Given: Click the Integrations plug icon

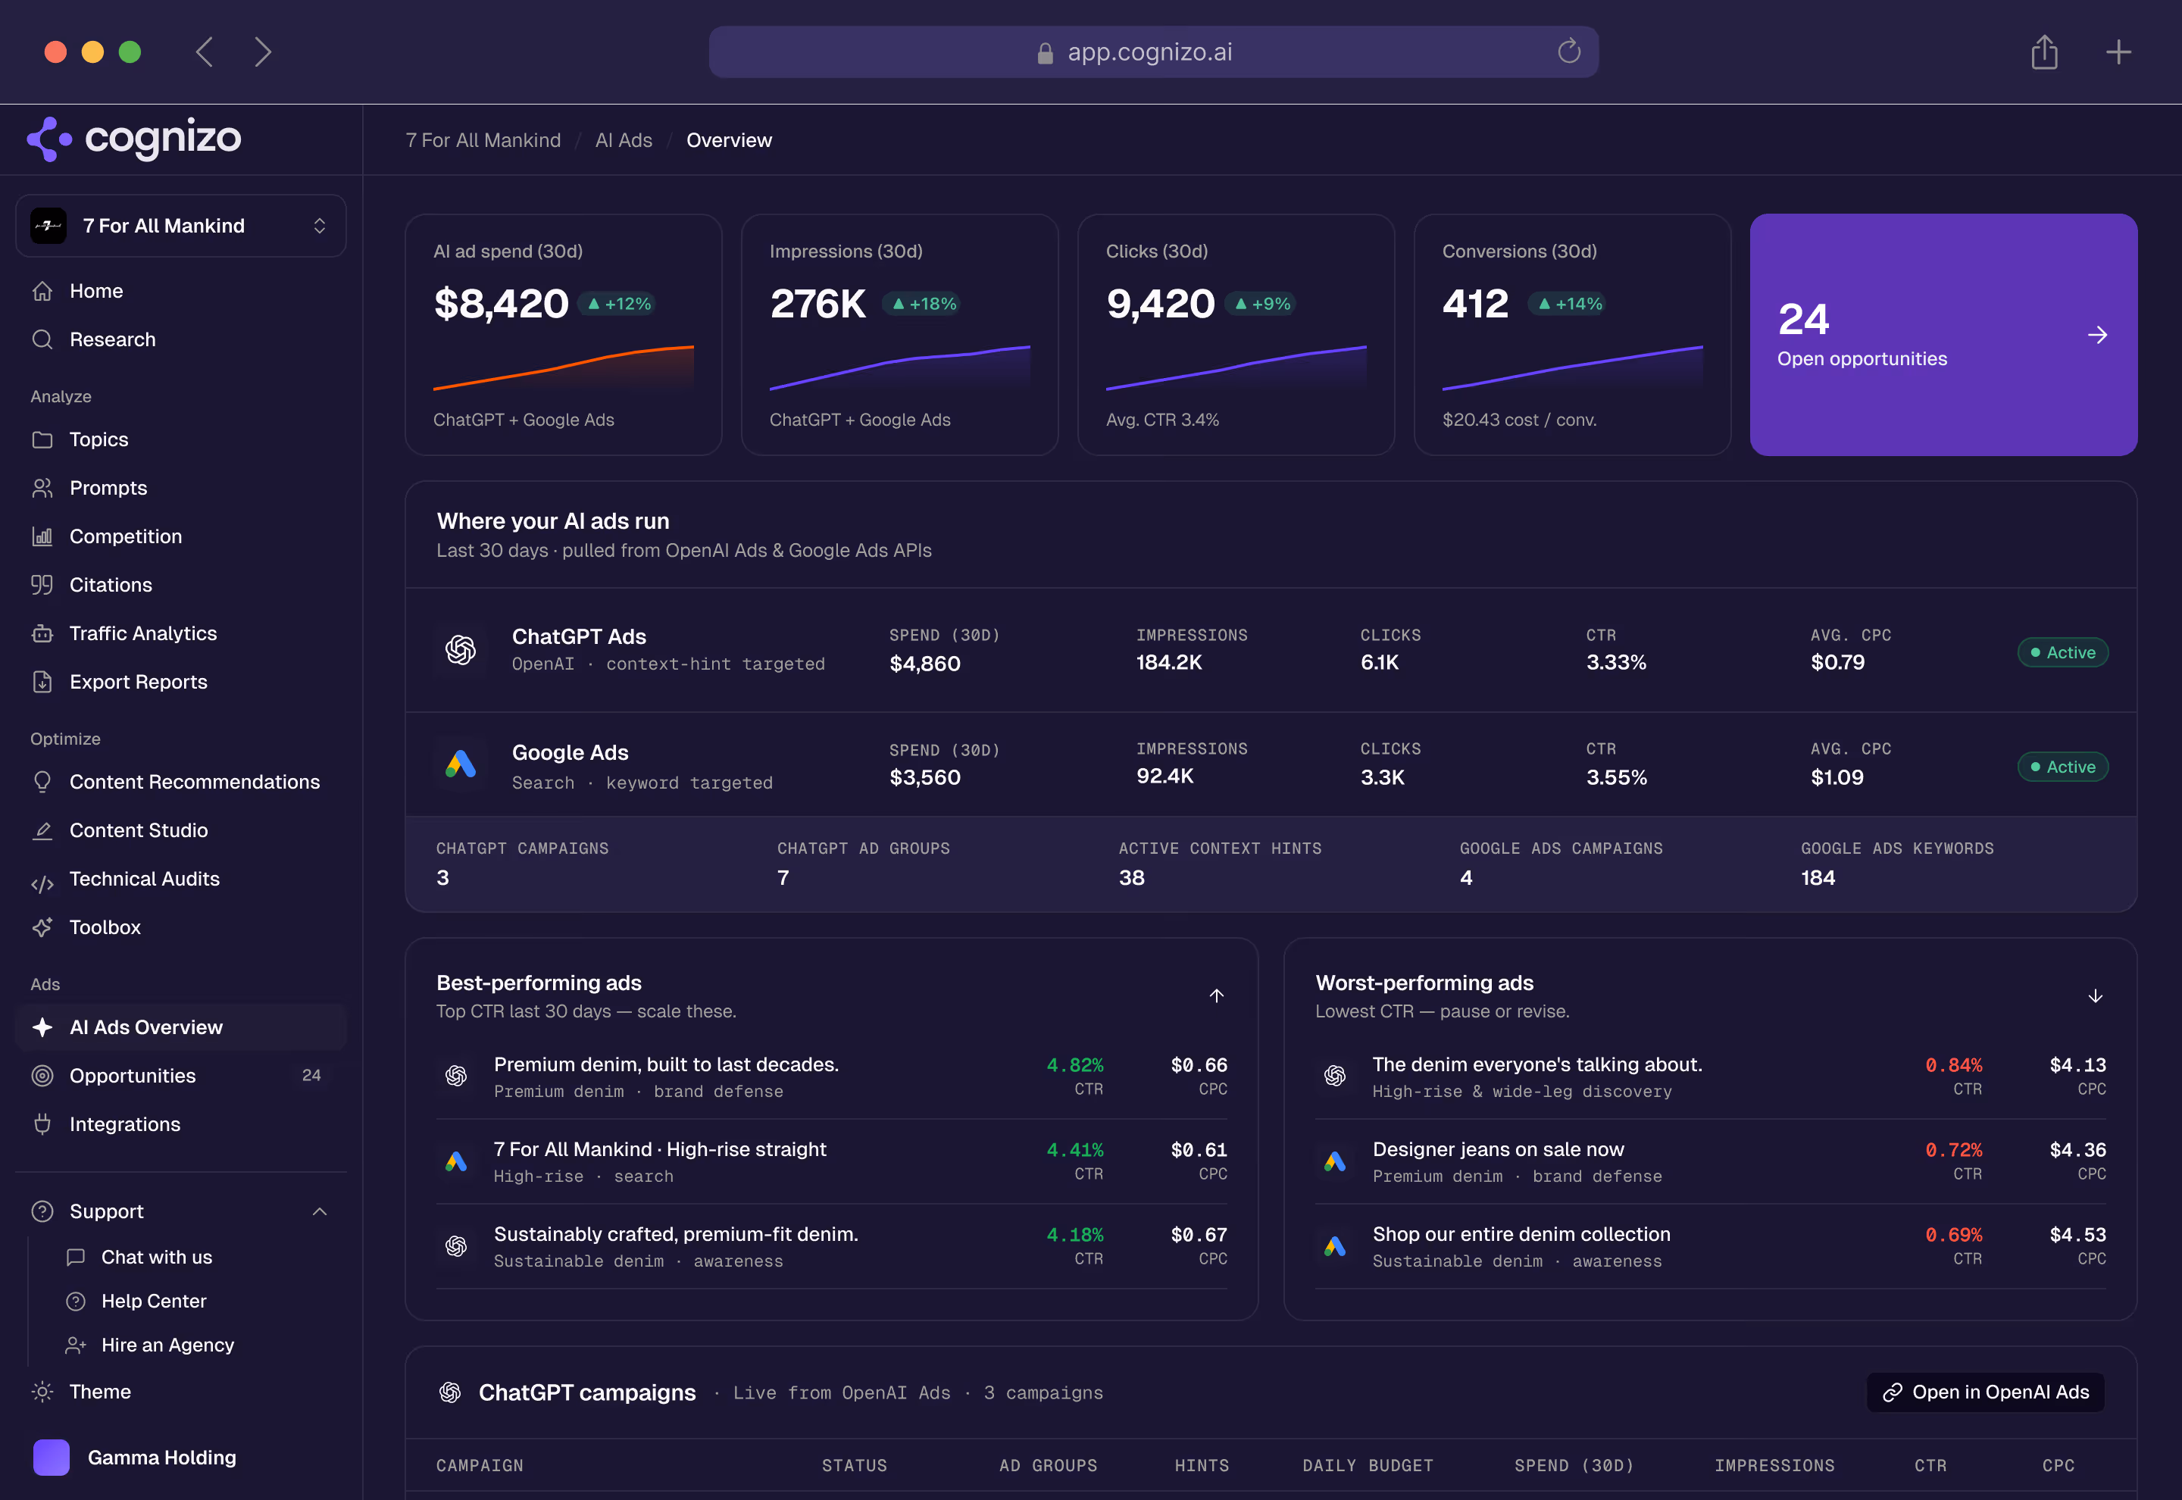Looking at the screenshot, I should click(42, 1124).
